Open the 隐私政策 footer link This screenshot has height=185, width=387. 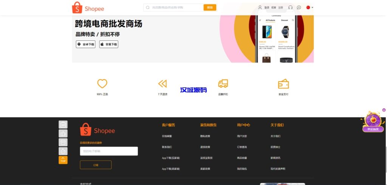point(205,136)
